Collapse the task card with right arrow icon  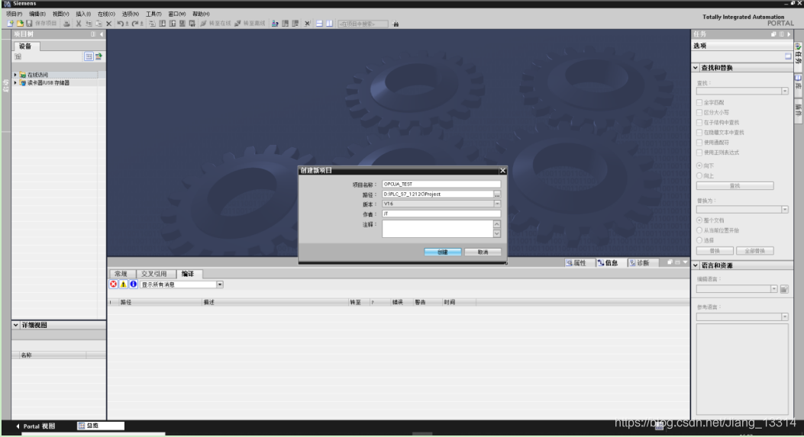click(789, 34)
